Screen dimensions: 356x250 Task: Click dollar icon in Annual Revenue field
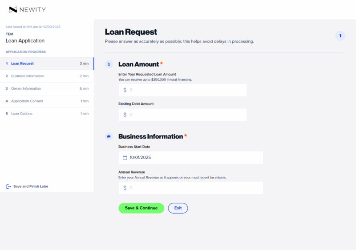125,188
